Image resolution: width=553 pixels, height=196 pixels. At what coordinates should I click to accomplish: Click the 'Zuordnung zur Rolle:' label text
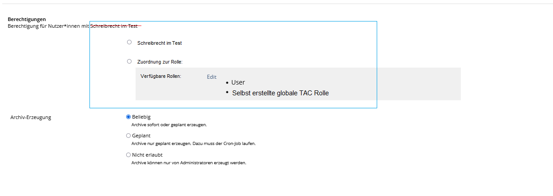[x=160, y=62]
